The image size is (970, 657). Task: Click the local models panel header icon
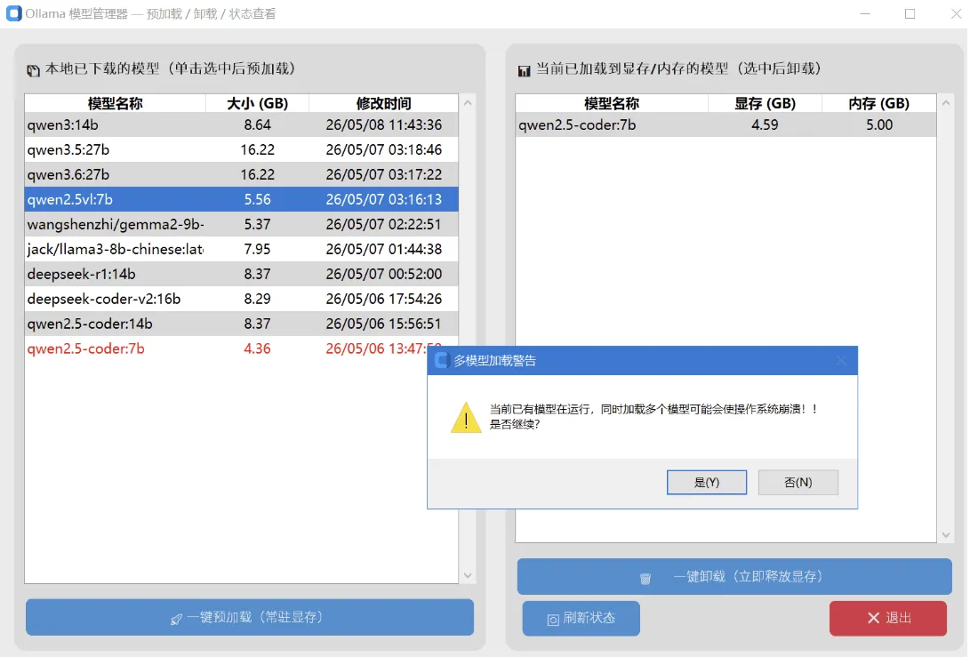click(34, 70)
